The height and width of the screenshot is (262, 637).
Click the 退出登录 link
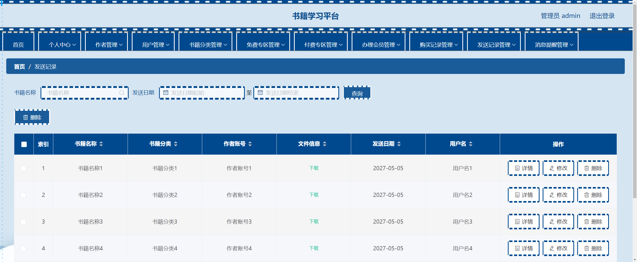click(x=602, y=16)
